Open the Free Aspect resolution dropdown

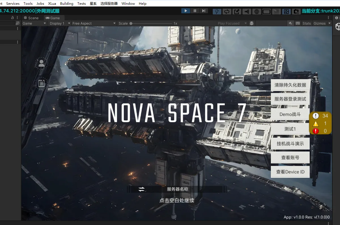[x=94, y=23]
